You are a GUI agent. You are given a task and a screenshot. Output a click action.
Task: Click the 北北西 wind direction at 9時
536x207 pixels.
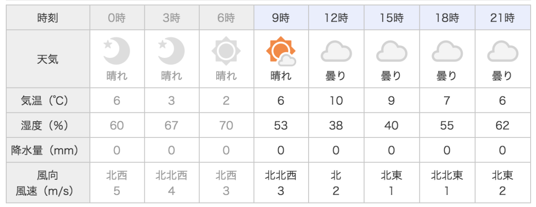[281, 175]
